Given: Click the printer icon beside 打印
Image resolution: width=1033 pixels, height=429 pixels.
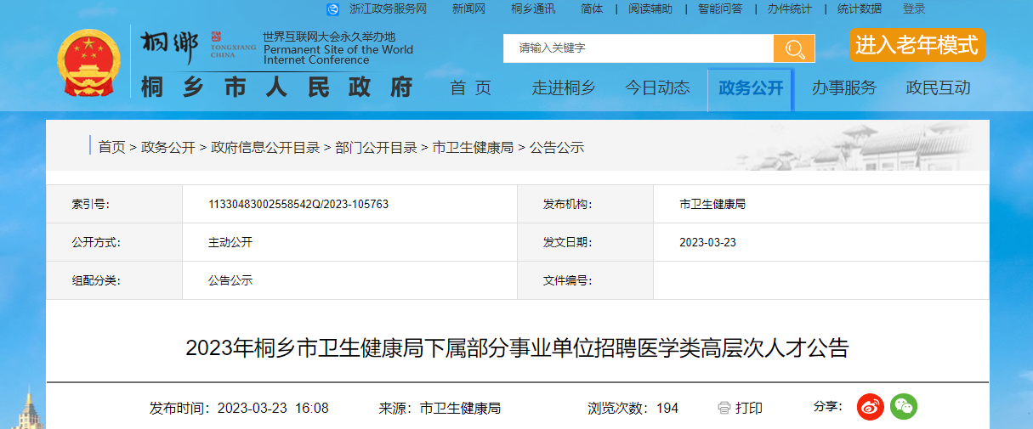Looking at the screenshot, I should click(724, 409).
